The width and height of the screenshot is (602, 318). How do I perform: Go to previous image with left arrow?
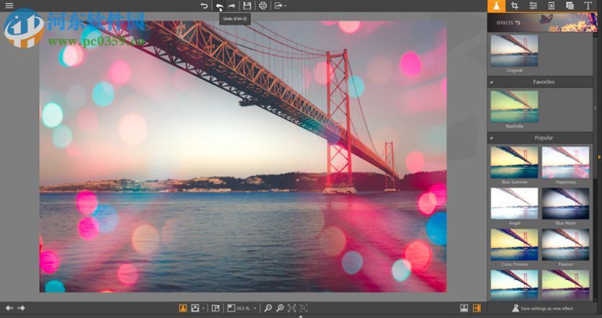9,308
